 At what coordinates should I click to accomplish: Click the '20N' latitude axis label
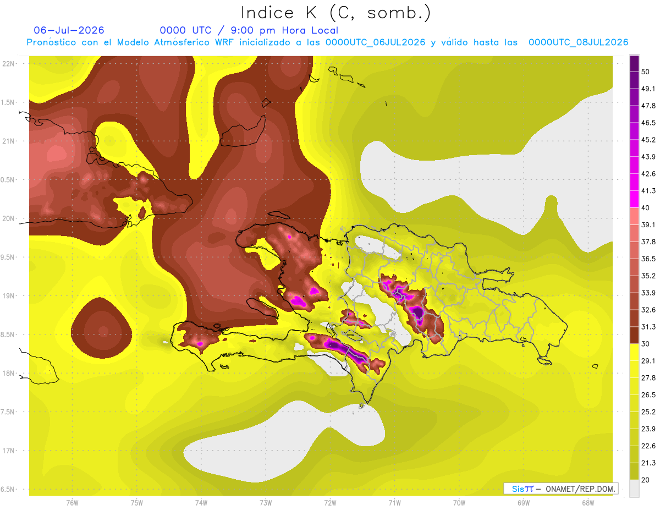click(x=9, y=218)
